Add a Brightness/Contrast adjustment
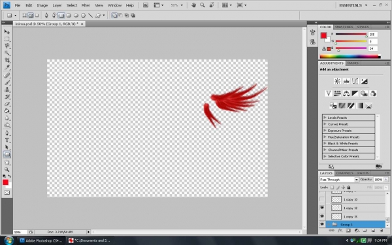The width and height of the screenshot is (392, 245). (x=337, y=81)
